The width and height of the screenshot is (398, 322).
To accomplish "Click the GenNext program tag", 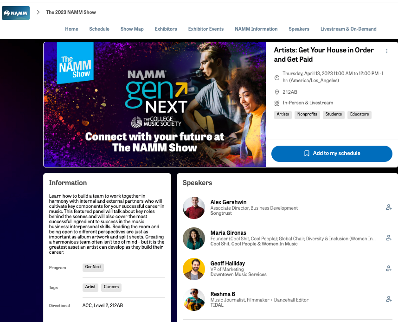I will coord(93,267).
